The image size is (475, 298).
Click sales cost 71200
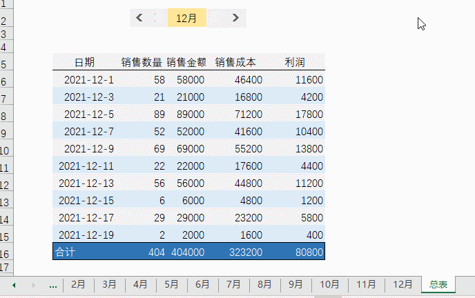pyautogui.click(x=248, y=115)
